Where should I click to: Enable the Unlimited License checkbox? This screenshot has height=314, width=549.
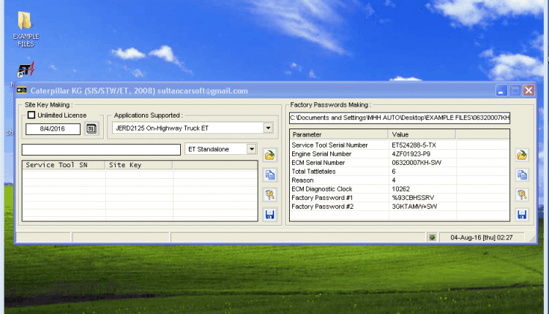(31, 115)
